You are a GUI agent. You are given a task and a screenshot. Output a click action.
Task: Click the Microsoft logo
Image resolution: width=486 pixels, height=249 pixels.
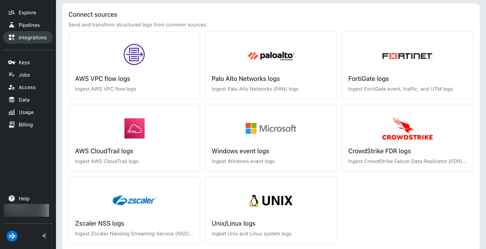(271, 128)
